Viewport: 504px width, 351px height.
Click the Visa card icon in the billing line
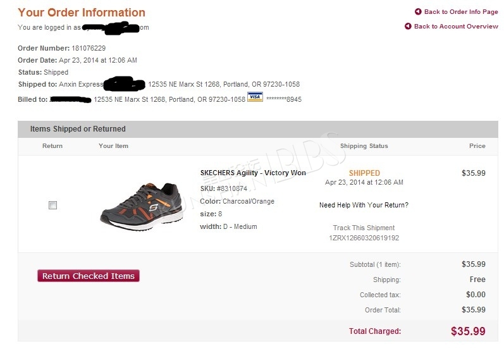pyautogui.click(x=255, y=97)
